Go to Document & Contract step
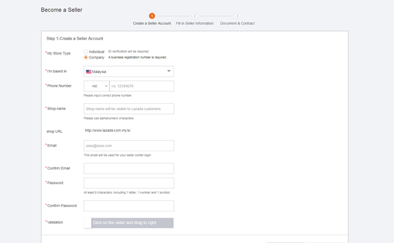Image resolution: width=394 pixels, height=243 pixels. click(x=237, y=23)
